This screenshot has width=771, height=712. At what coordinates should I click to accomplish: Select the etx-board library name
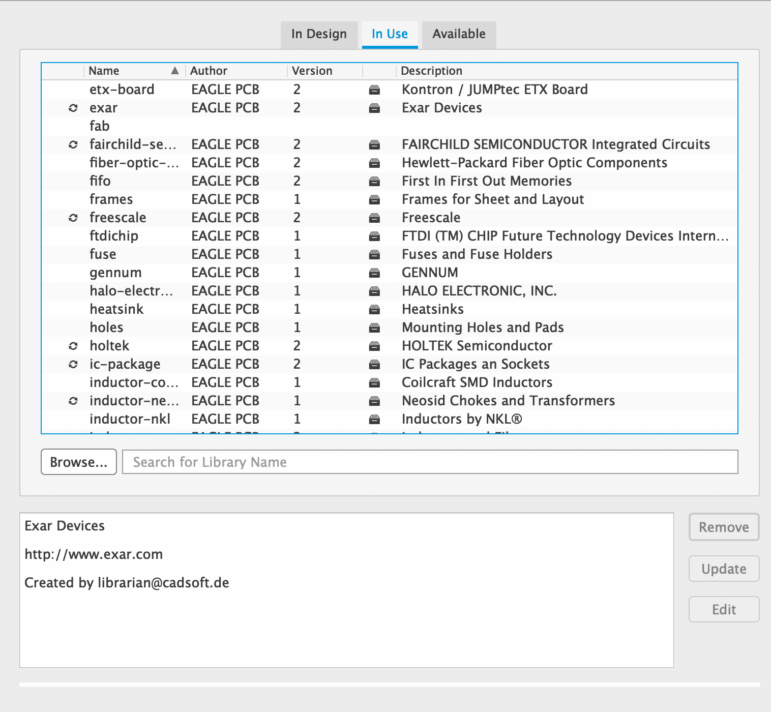point(122,90)
